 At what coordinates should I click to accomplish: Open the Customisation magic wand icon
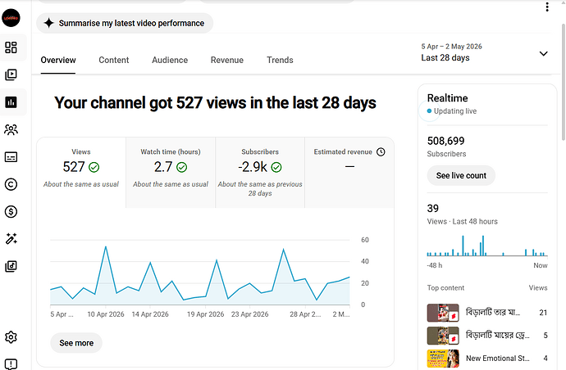click(11, 239)
